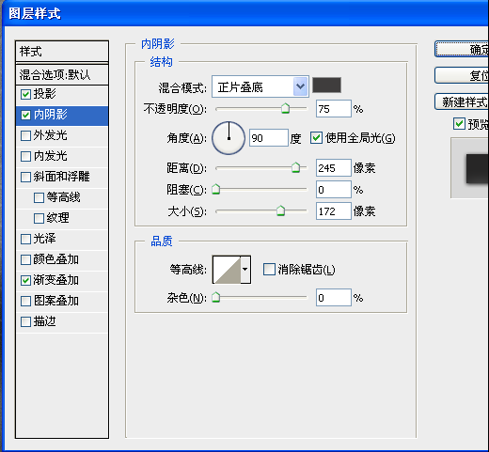Click the 新建样式 button

pos(462,102)
